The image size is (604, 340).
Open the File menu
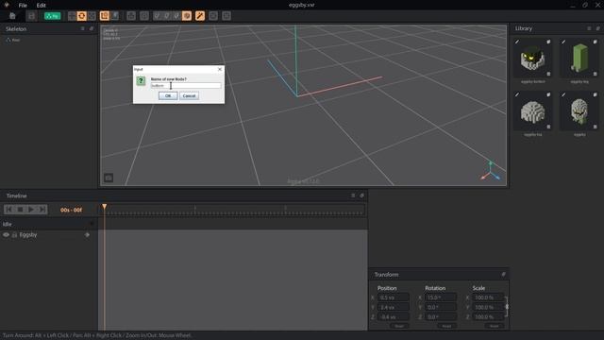point(23,6)
